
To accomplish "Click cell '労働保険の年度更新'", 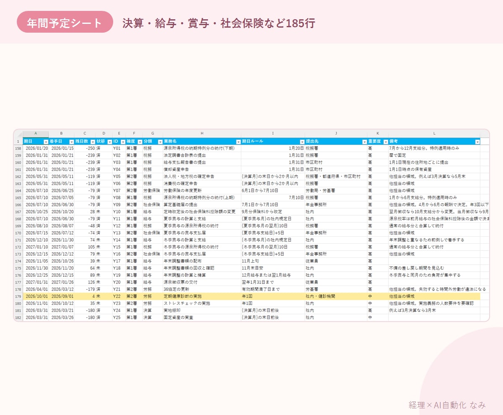I will 202,191.
